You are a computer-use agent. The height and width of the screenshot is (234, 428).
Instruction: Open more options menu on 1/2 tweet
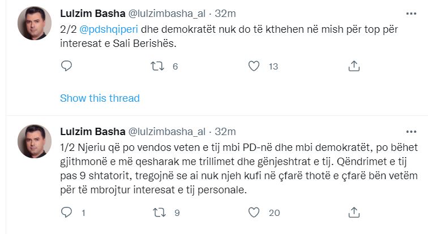tap(410, 131)
